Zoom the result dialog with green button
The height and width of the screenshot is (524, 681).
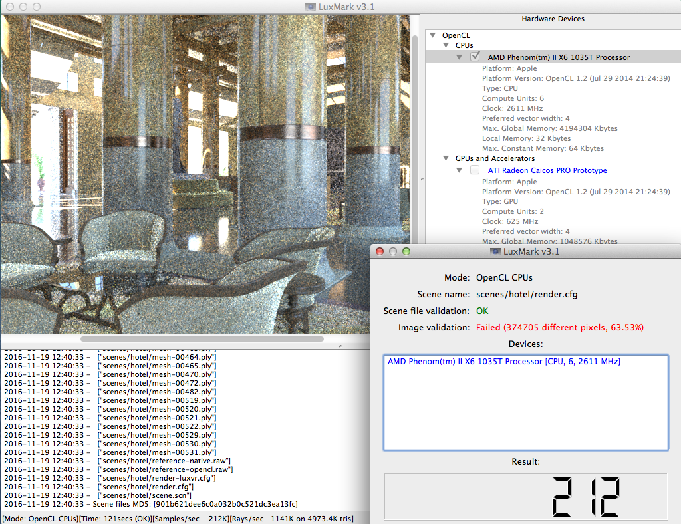coord(406,251)
